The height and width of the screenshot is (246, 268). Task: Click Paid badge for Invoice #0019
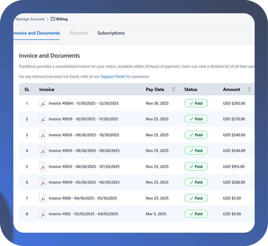point(196,119)
